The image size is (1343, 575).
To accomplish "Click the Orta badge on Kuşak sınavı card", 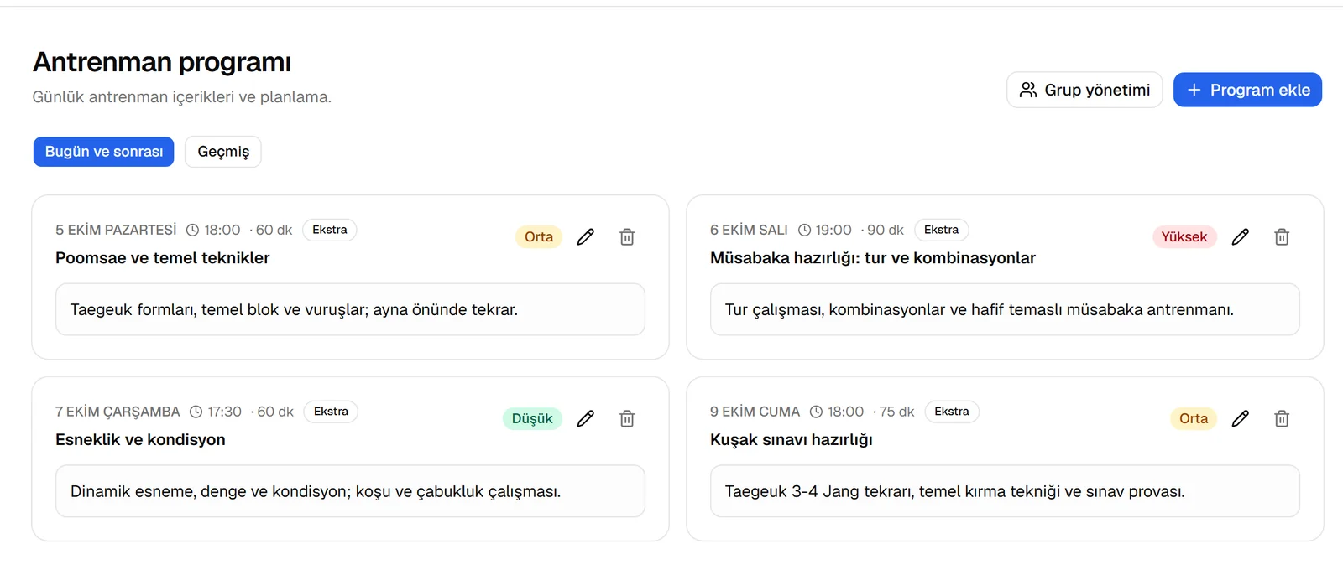I will click(x=1194, y=419).
